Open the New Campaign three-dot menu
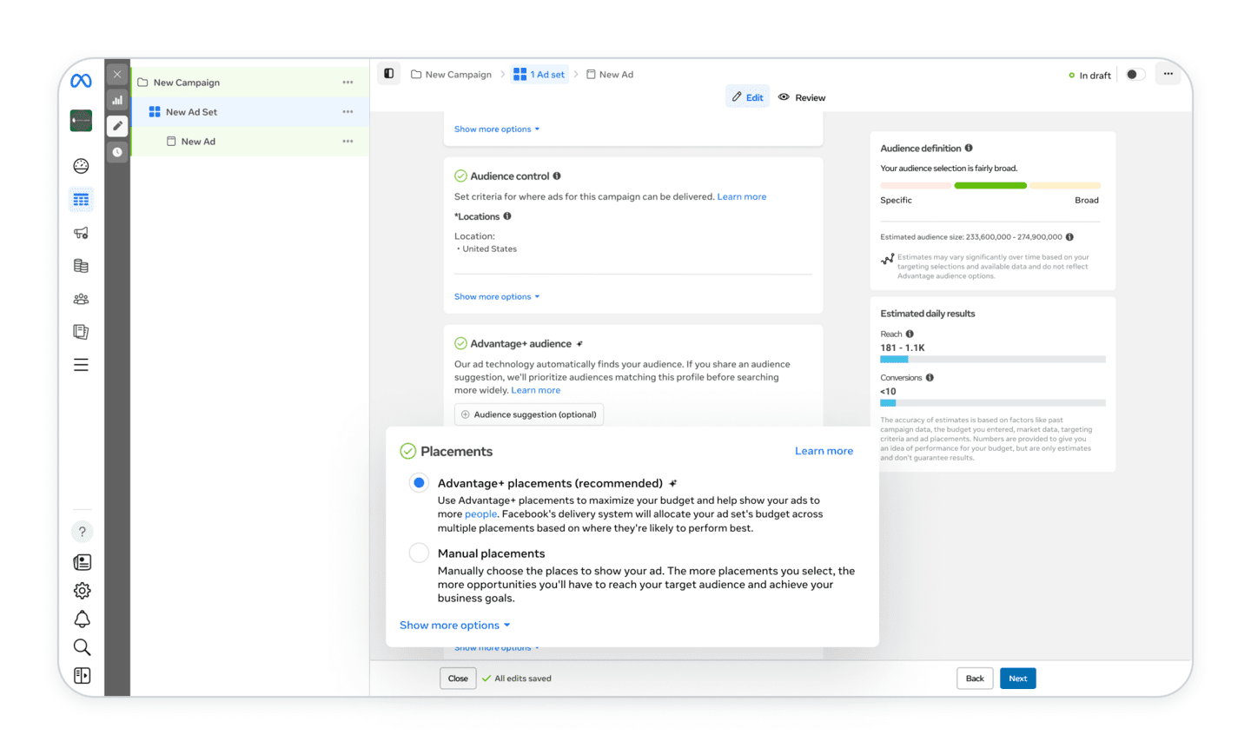1251x755 pixels. [x=347, y=83]
